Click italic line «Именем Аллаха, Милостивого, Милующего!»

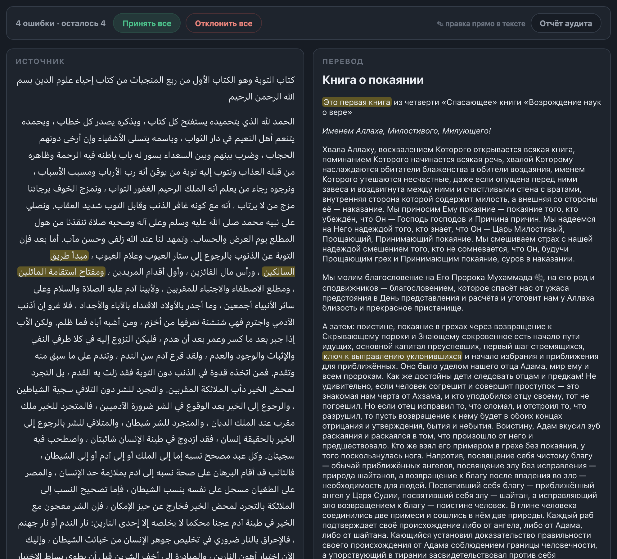(x=406, y=131)
